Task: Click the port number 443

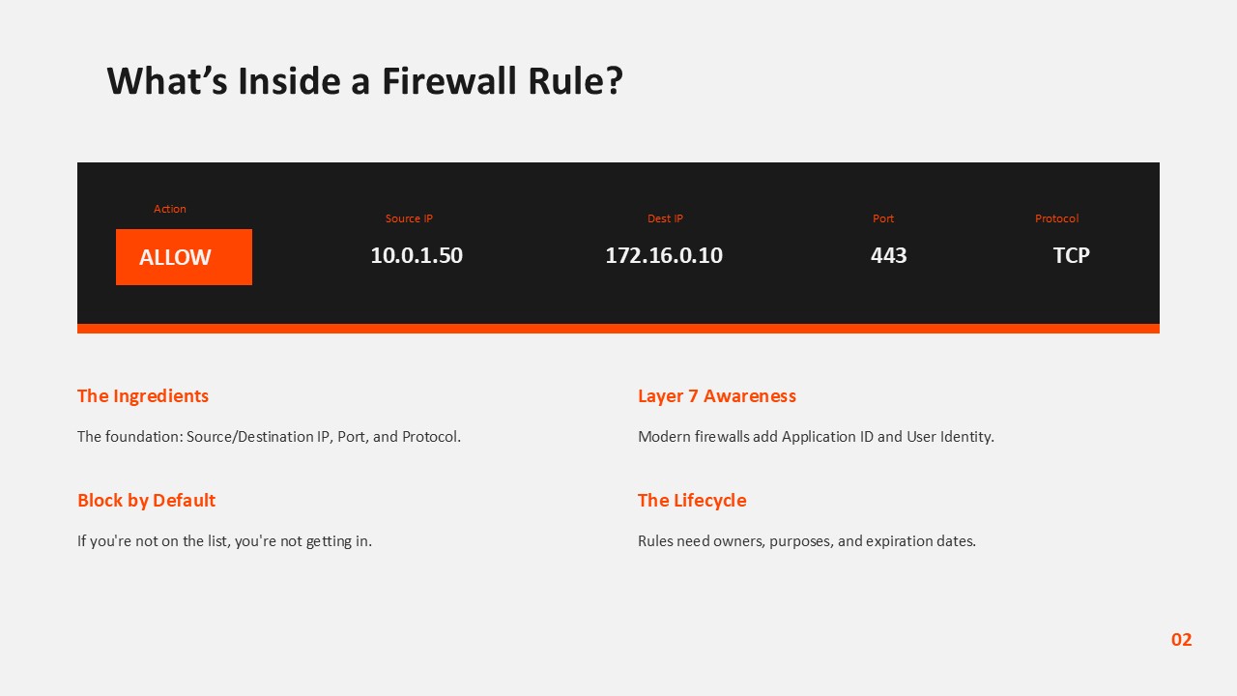Action: [888, 255]
